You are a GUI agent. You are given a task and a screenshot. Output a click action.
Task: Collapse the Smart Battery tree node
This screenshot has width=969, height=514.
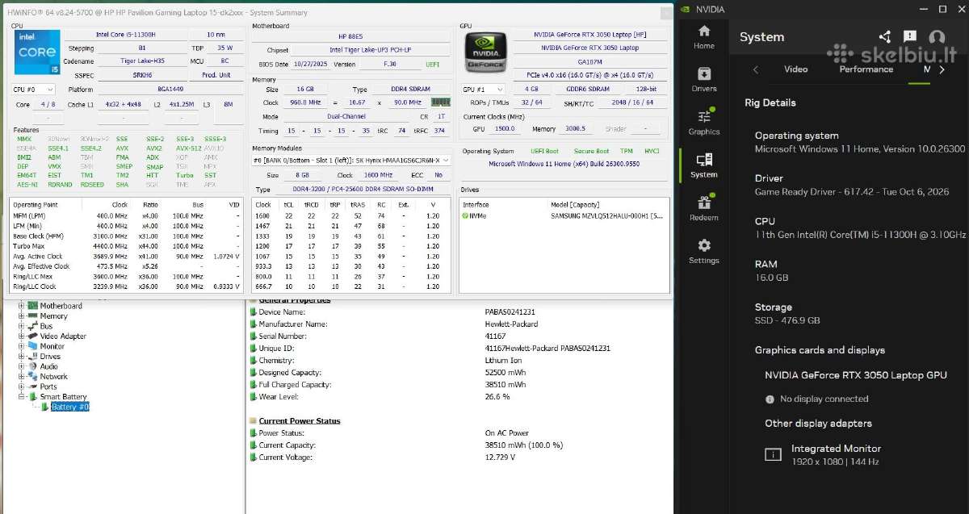(x=22, y=396)
